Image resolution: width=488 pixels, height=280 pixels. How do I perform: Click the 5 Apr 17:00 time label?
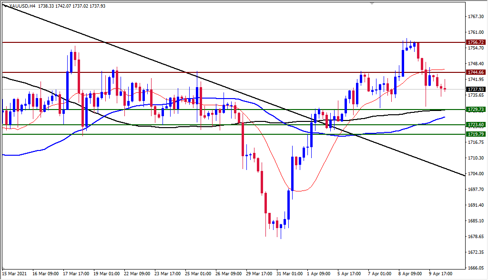[x=349, y=274]
